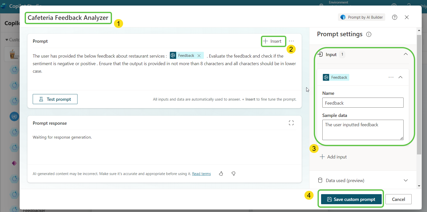Viewport: 427px width, 212px height.
Task: Click the Name field containing Feedback
Action: click(x=363, y=103)
